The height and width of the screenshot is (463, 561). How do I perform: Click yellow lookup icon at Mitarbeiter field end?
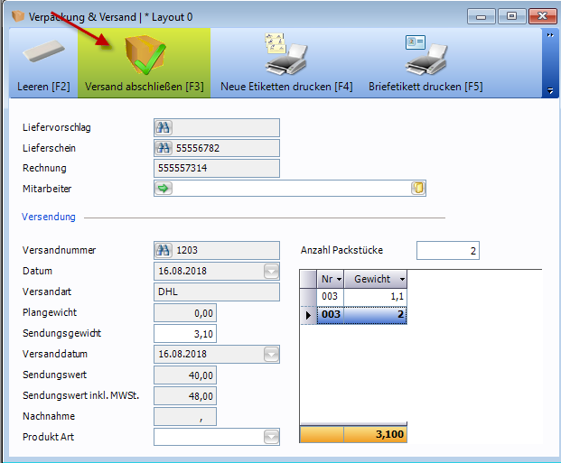(x=417, y=189)
